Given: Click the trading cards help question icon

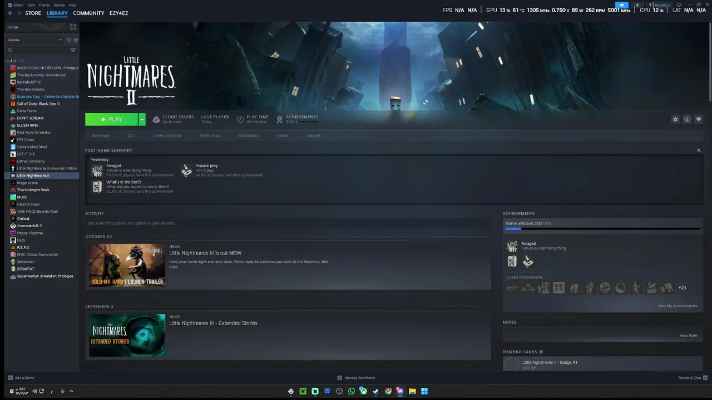Looking at the screenshot, I should pyautogui.click(x=541, y=352).
